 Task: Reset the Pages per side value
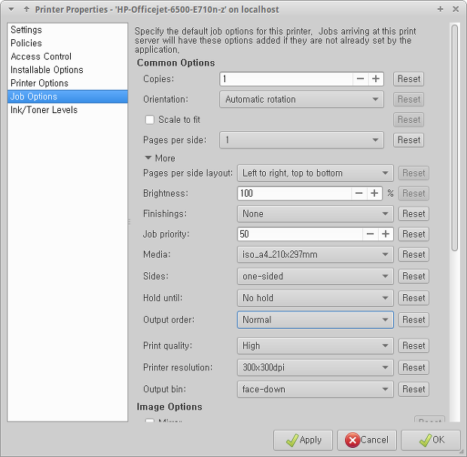(408, 140)
